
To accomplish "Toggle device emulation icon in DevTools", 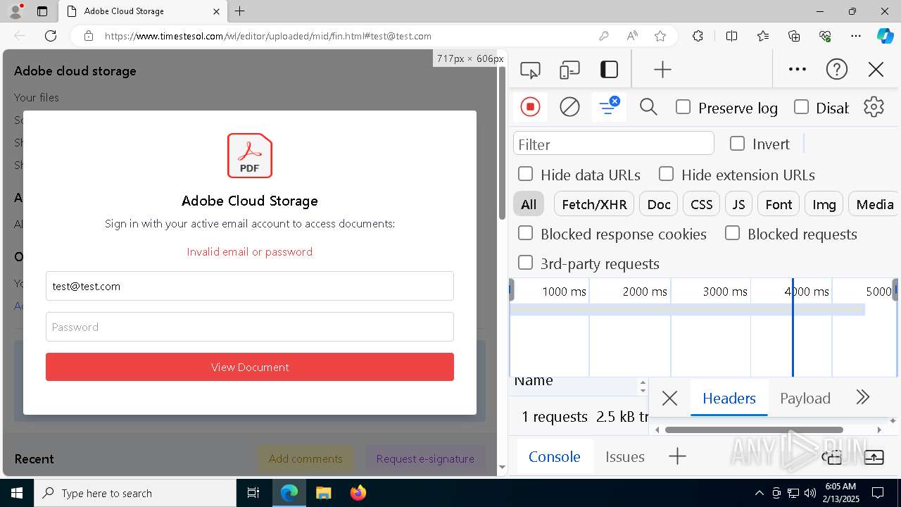I will click(569, 70).
